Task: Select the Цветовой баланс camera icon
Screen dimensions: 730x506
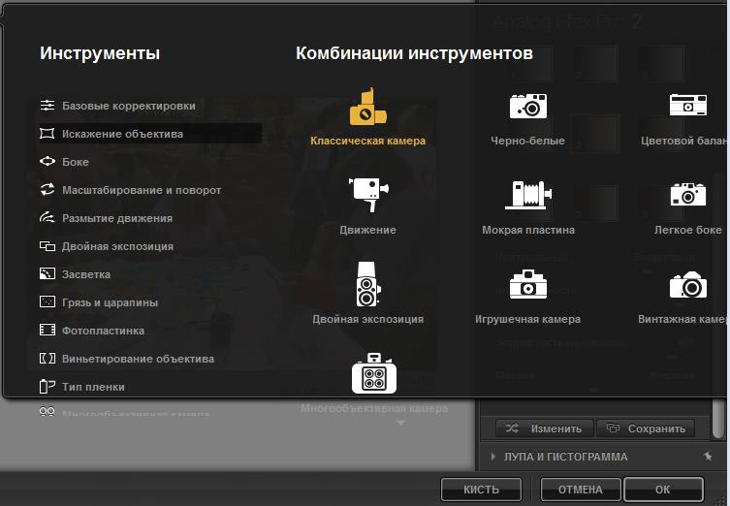Action: point(688,105)
